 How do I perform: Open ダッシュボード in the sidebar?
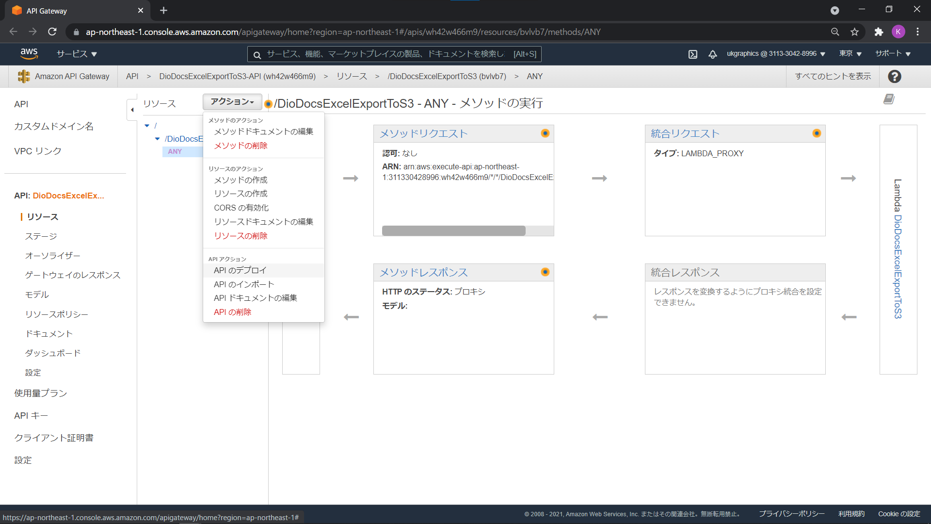coord(53,353)
